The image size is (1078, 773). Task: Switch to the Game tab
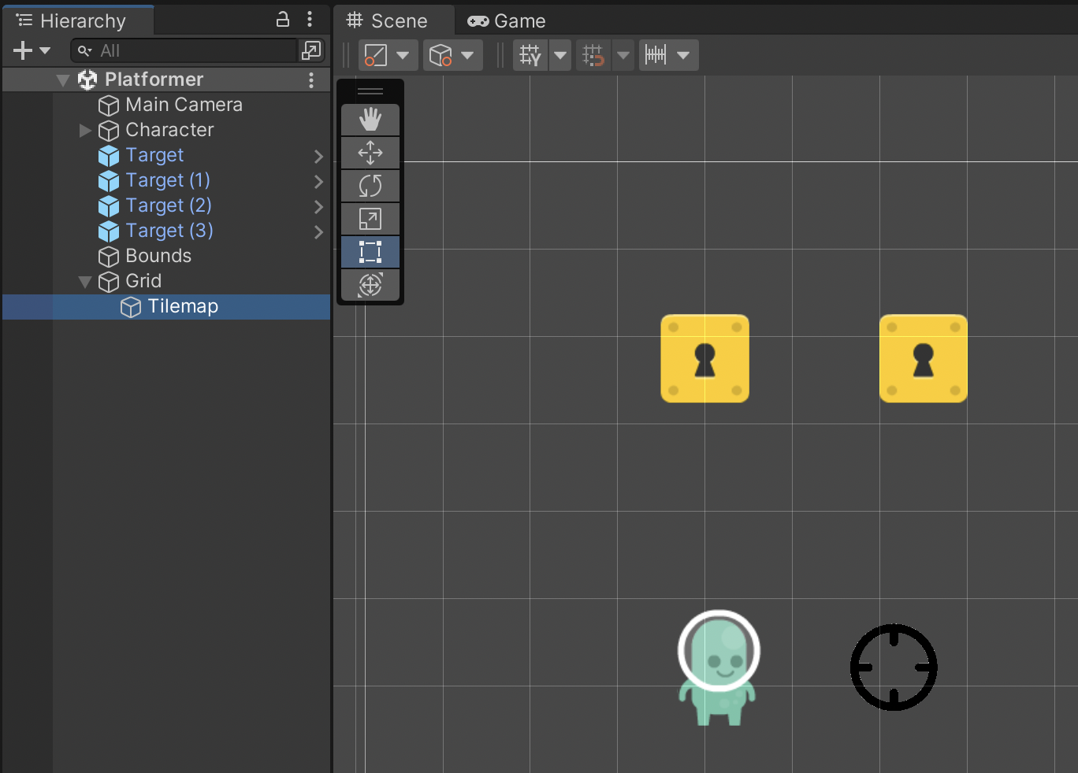tap(507, 21)
